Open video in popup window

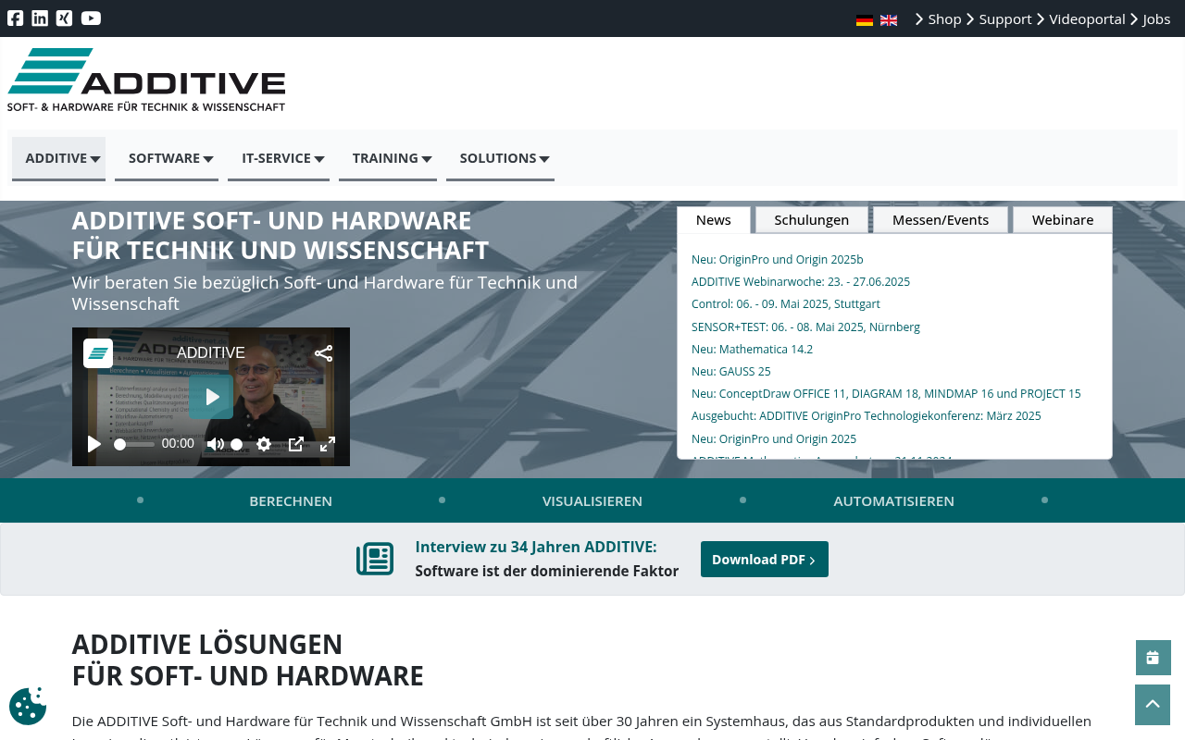(x=296, y=444)
